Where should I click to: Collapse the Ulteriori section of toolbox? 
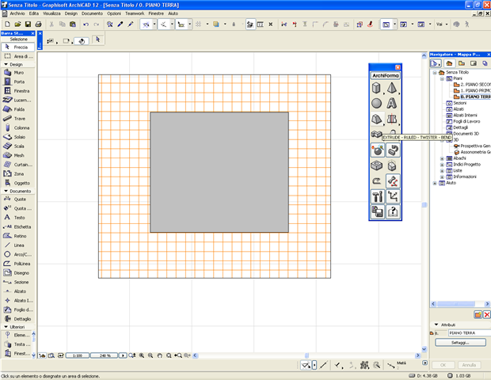point(6,327)
